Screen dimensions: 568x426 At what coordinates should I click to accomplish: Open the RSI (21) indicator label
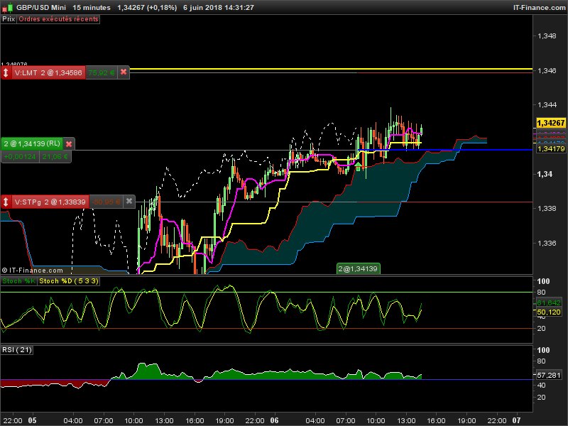tap(17, 350)
